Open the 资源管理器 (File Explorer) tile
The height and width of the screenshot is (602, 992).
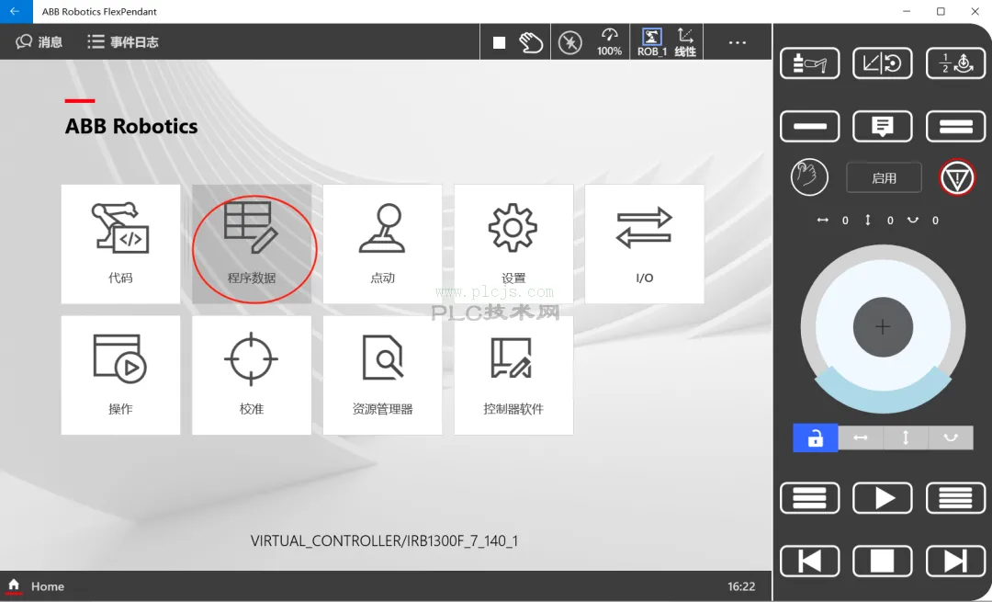(382, 375)
